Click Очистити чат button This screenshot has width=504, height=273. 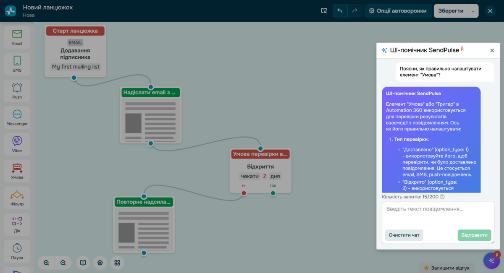(404, 235)
